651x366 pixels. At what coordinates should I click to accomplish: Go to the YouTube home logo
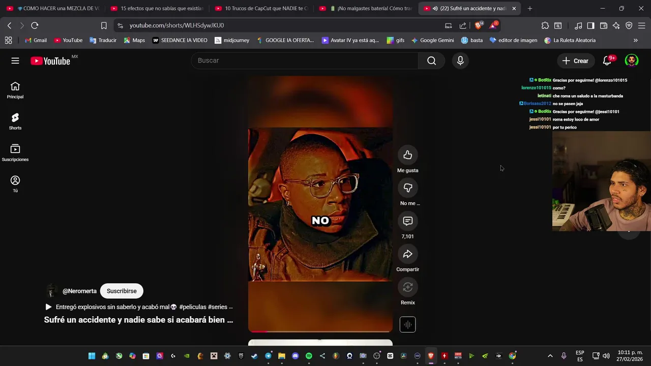(x=50, y=61)
